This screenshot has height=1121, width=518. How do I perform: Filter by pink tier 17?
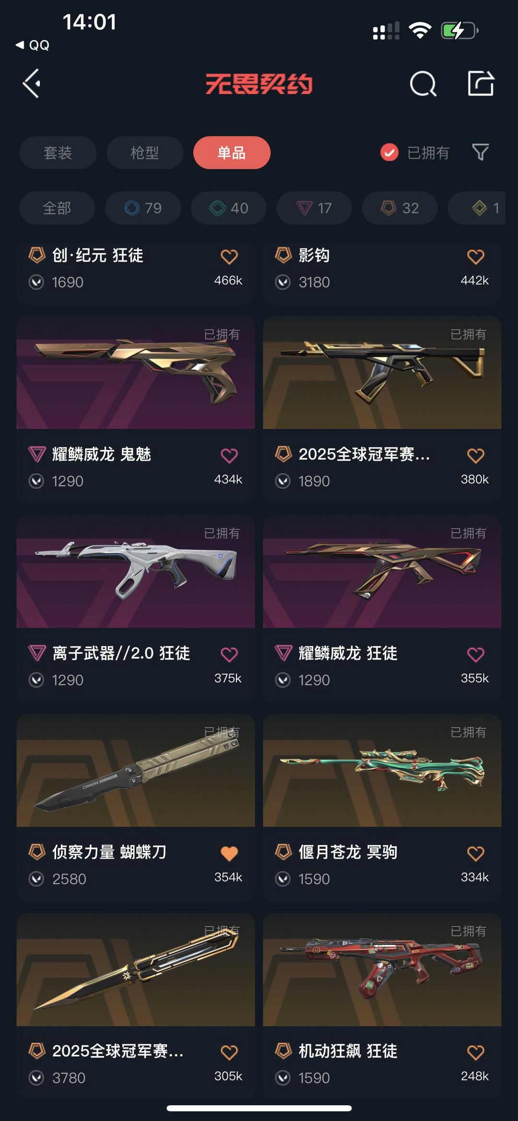(314, 208)
